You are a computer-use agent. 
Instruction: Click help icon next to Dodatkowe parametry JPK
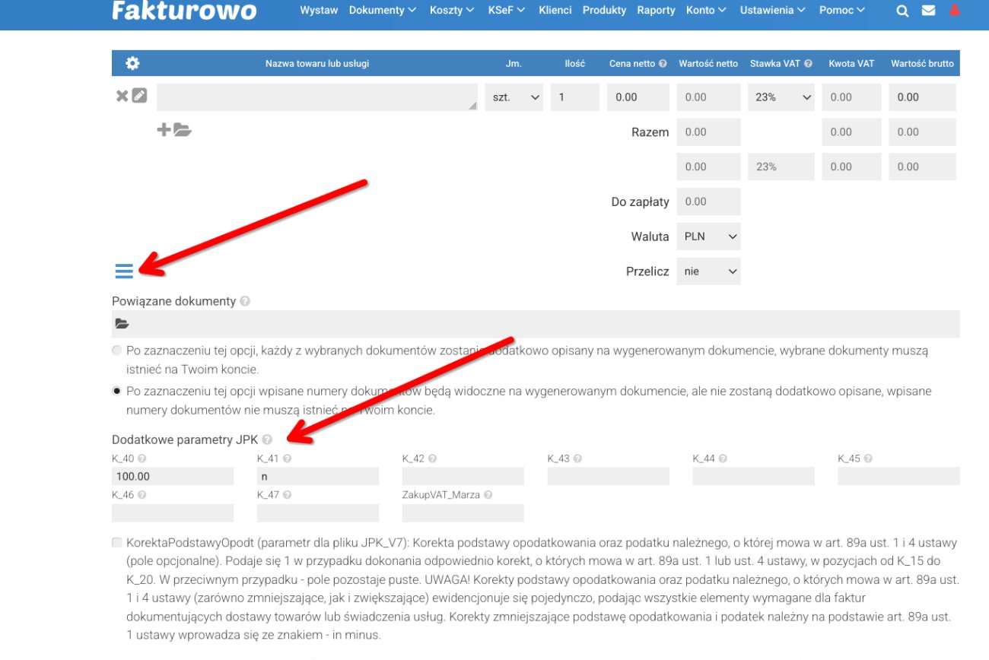(266, 439)
